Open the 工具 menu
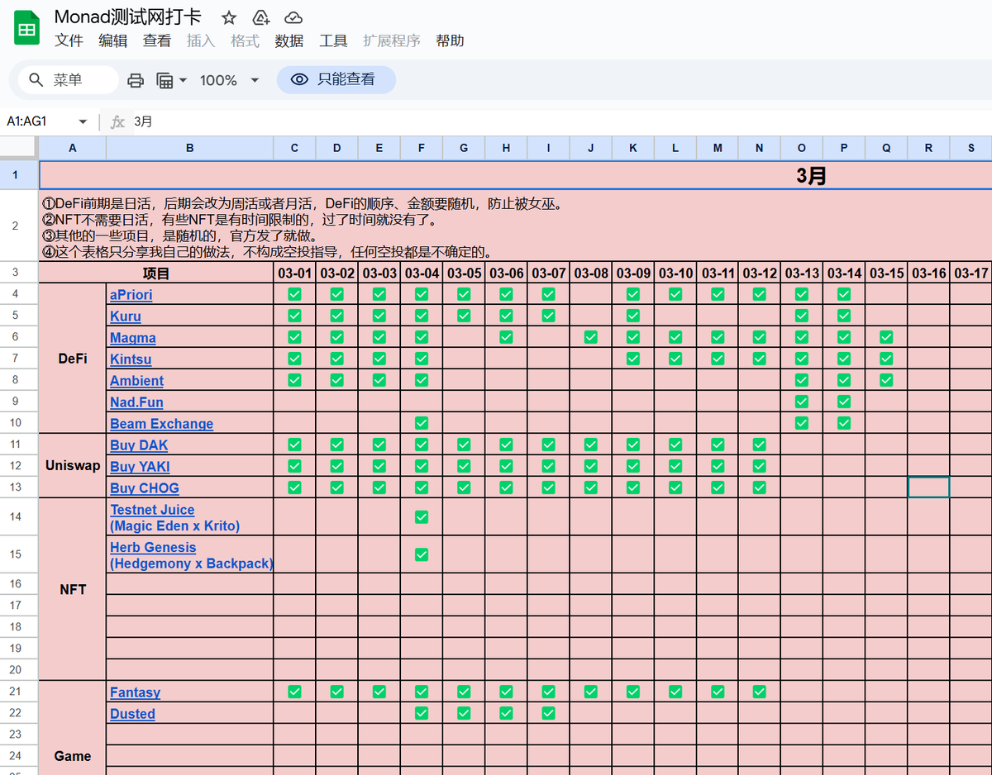 click(x=333, y=40)
